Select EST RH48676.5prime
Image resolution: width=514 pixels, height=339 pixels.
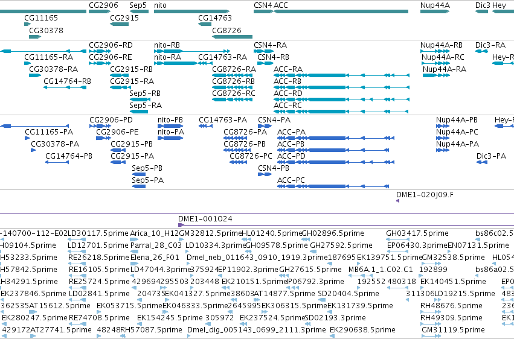451,306
